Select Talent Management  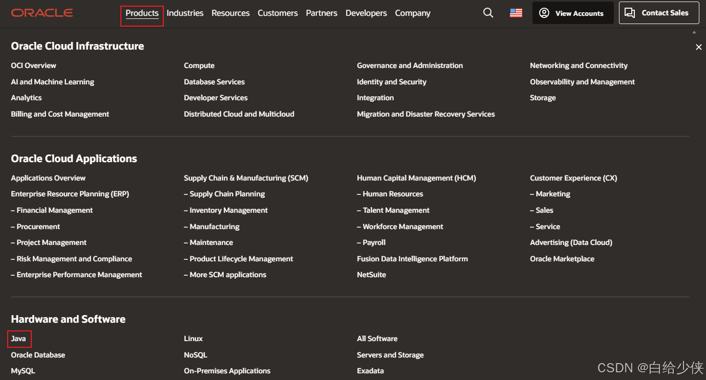[393, 210]
